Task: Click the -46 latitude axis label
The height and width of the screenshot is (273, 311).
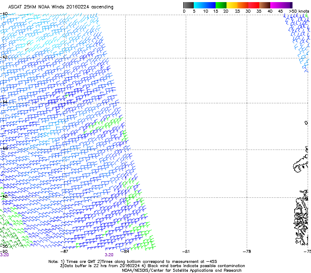Action: (x=4, y=148)
